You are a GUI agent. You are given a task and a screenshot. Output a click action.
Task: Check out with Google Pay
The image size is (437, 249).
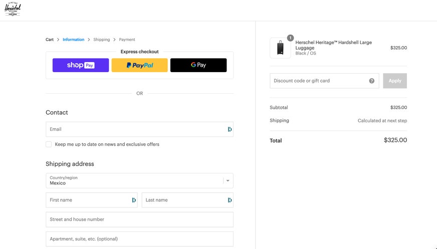point(198,65)
